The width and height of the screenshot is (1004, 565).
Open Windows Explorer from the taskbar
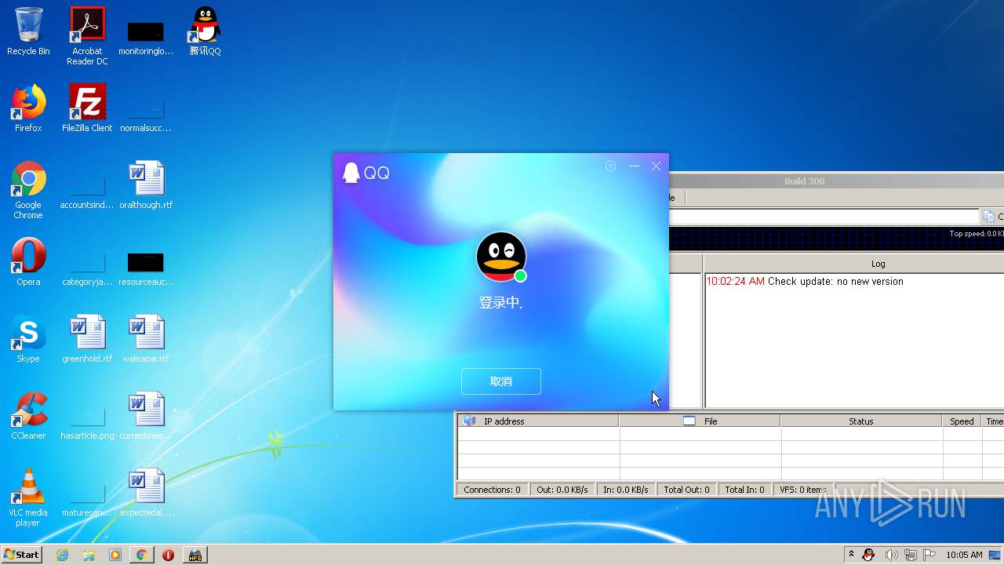[89, 555]
